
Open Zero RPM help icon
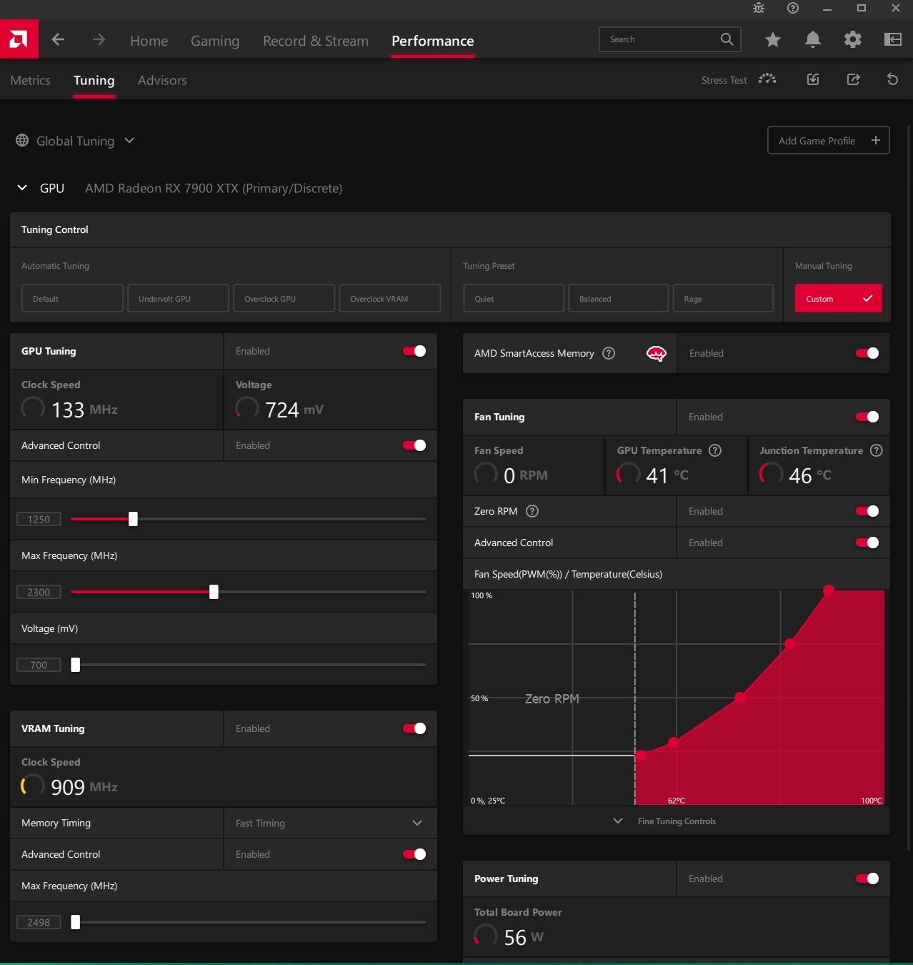click(532, 511)
